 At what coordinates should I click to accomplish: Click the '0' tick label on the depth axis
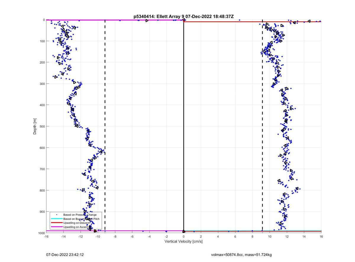(x=44, y=20)
